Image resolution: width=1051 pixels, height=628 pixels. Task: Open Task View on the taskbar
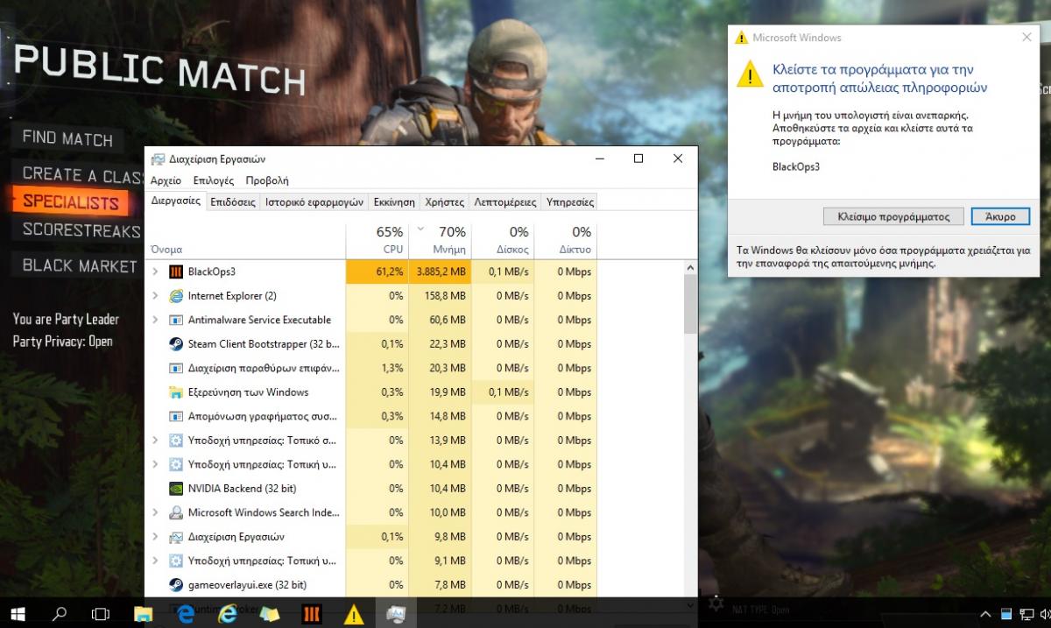(100, 614)
